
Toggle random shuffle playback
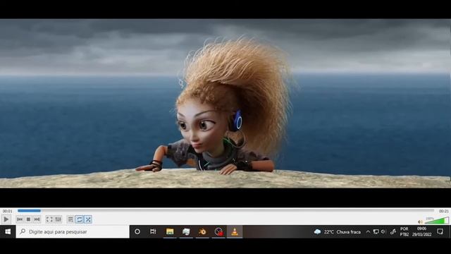[88, 219]
